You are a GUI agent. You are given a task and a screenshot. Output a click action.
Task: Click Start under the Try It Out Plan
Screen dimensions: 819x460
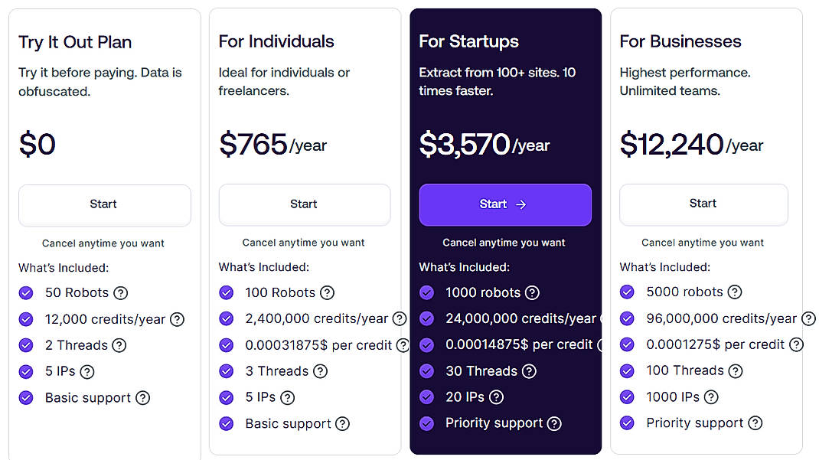(x=104, y=204)
